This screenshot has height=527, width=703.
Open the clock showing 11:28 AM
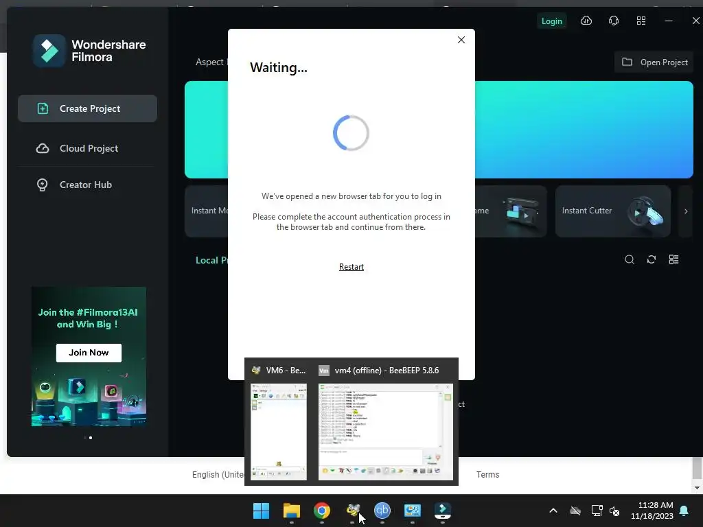coord(652,511)
